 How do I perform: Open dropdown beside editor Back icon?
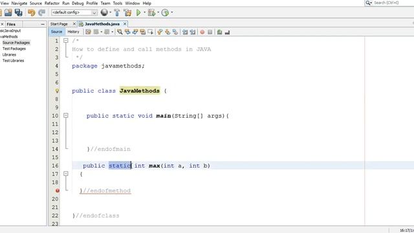102,32
